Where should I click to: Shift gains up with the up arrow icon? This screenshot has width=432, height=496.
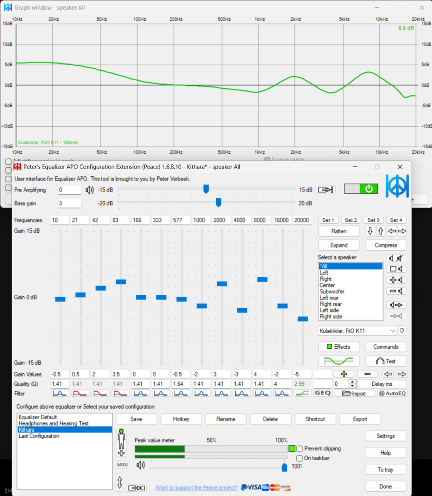coord(381,231)
